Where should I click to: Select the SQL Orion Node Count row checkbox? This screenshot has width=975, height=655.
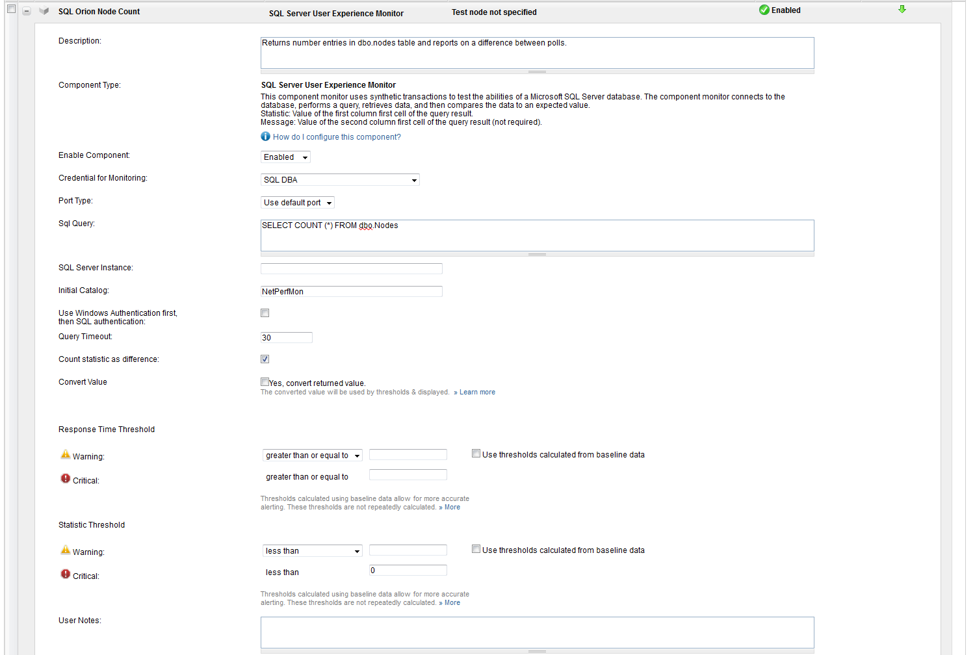pyautogui.click(x=11, y=9)
